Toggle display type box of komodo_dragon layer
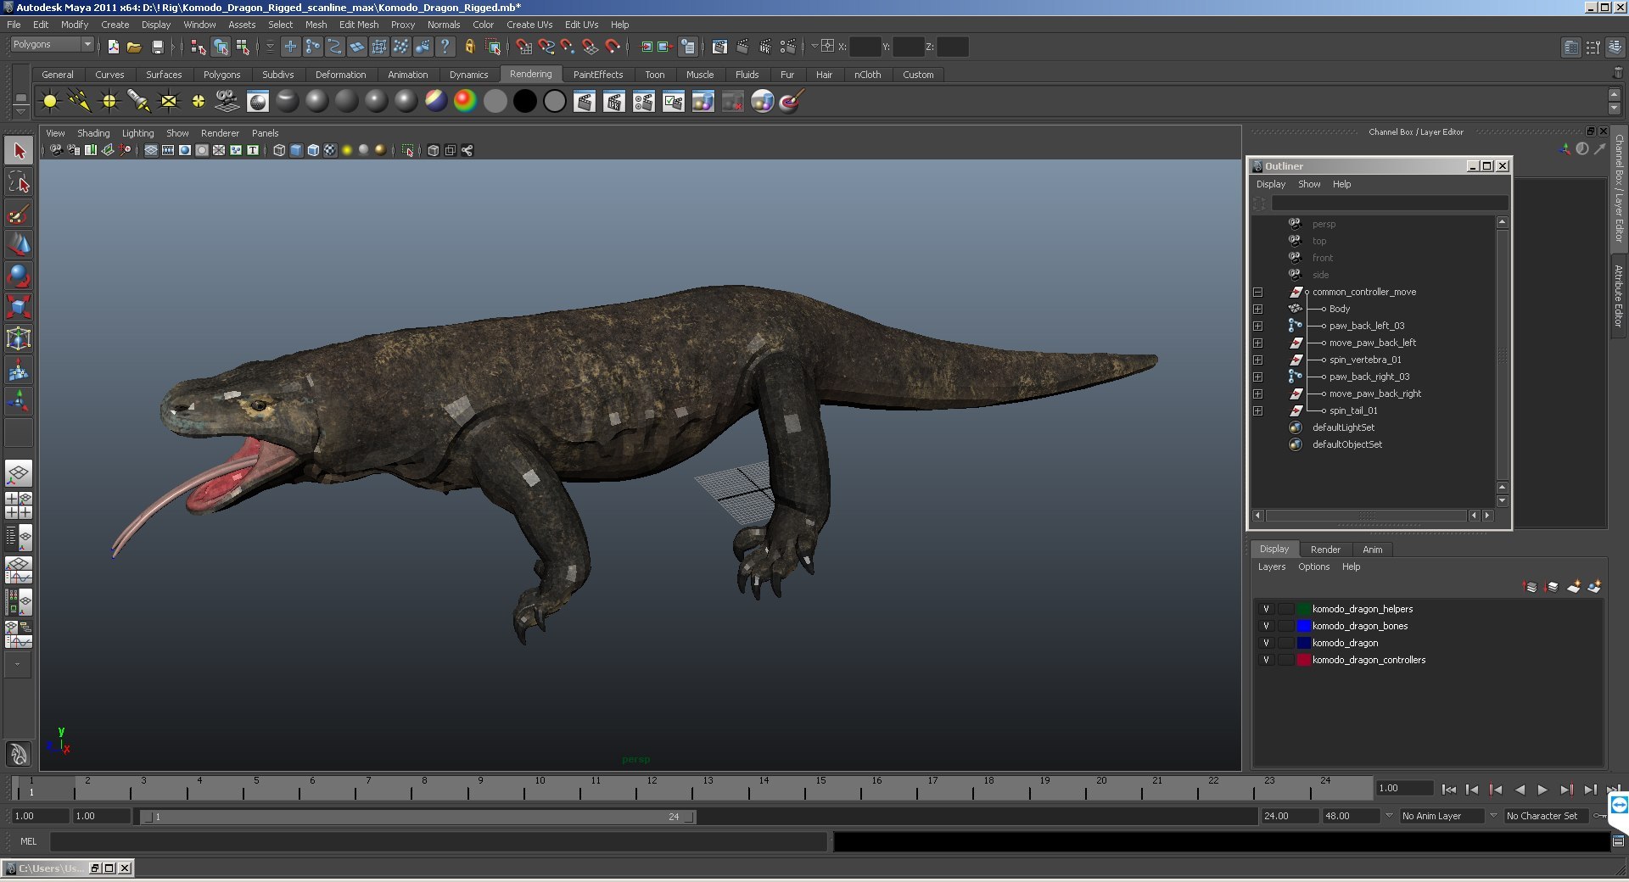The height and width of the screenshot is (882, 1629). (x=1285, y=643)
